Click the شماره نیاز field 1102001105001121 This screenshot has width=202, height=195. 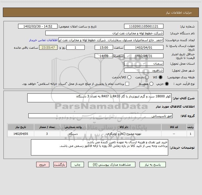[144, 26]
